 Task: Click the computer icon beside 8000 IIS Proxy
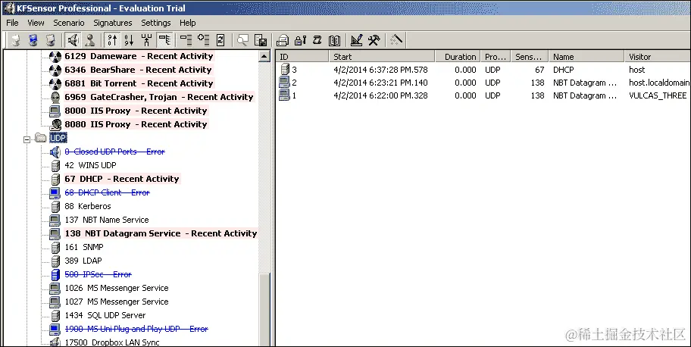[x=55, y=111]
